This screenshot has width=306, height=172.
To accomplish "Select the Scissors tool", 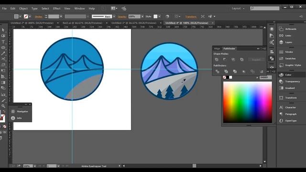I will [x=3, y=59].
